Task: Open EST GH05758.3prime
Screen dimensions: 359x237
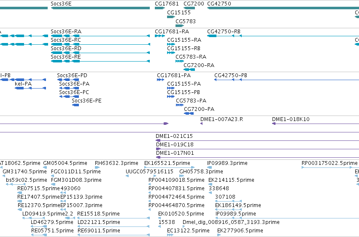Action: click(201, 172)
